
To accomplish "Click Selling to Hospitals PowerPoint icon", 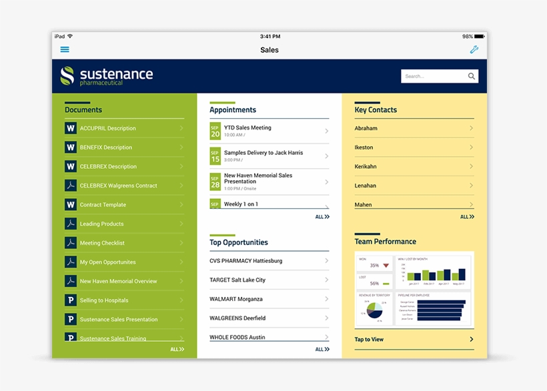I will [x=70, y=300].
